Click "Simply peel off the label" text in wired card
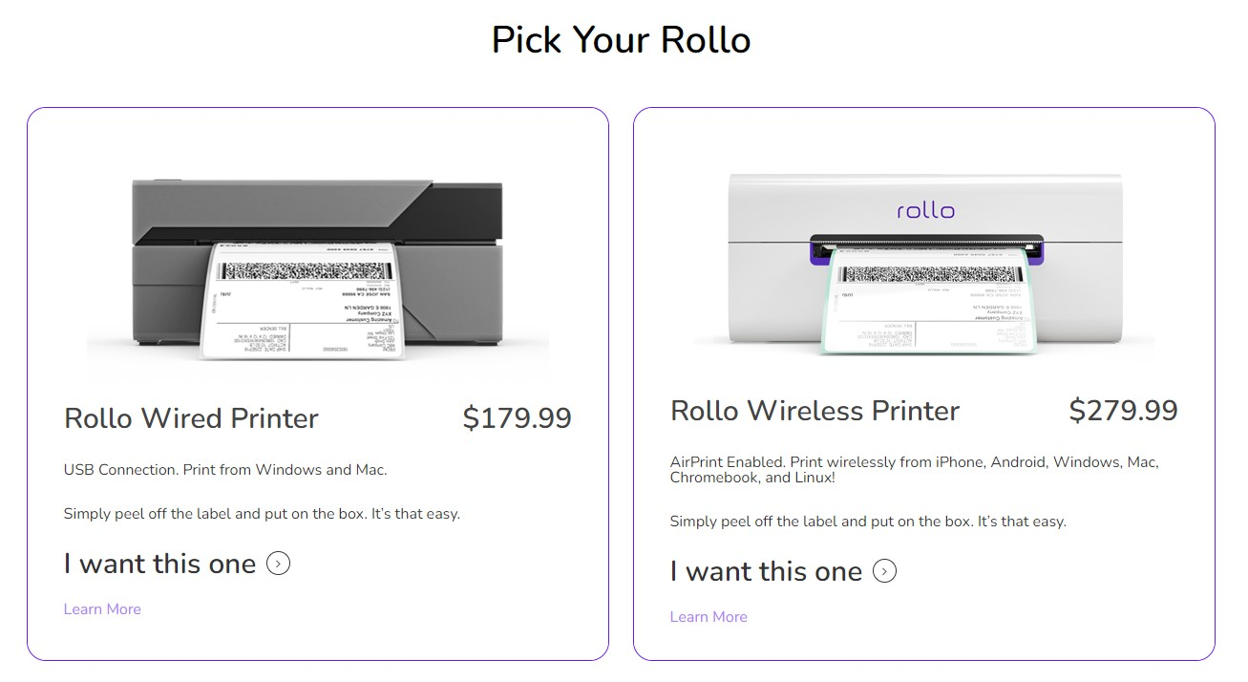Viewport: 1248px width, 682px height. 262,514
